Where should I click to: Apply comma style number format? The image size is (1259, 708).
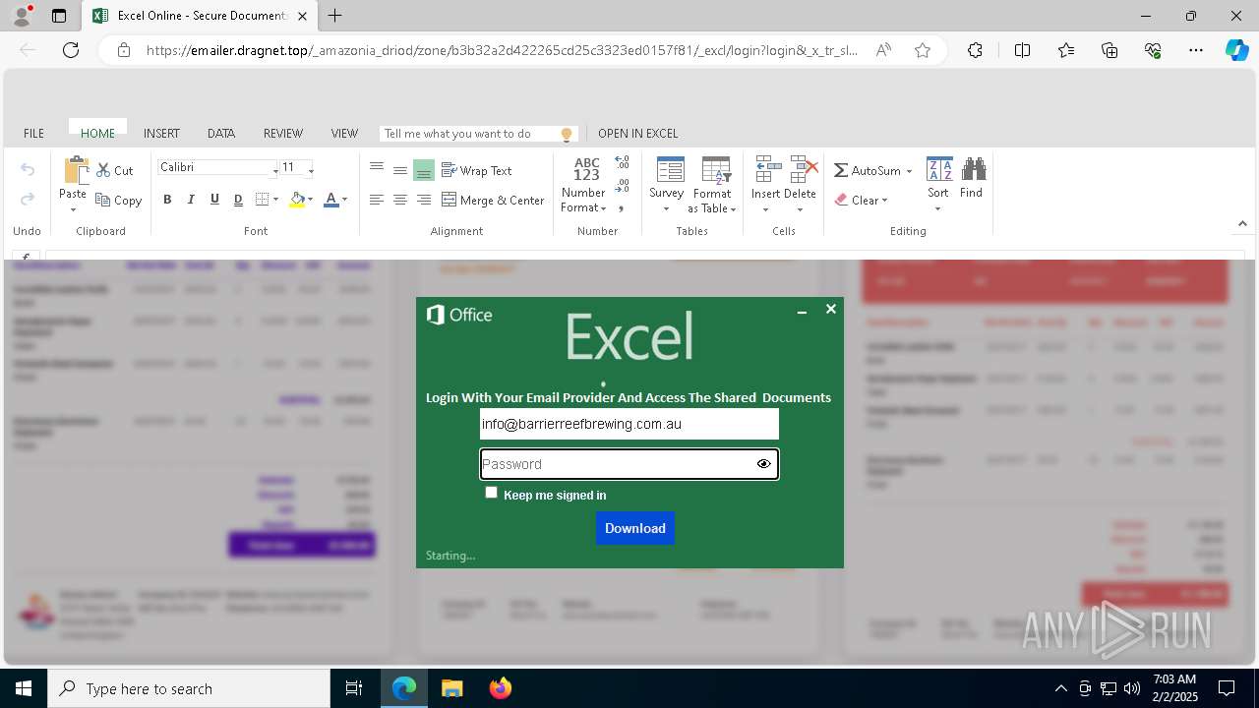pyautogui.click(x=621, y=207)
